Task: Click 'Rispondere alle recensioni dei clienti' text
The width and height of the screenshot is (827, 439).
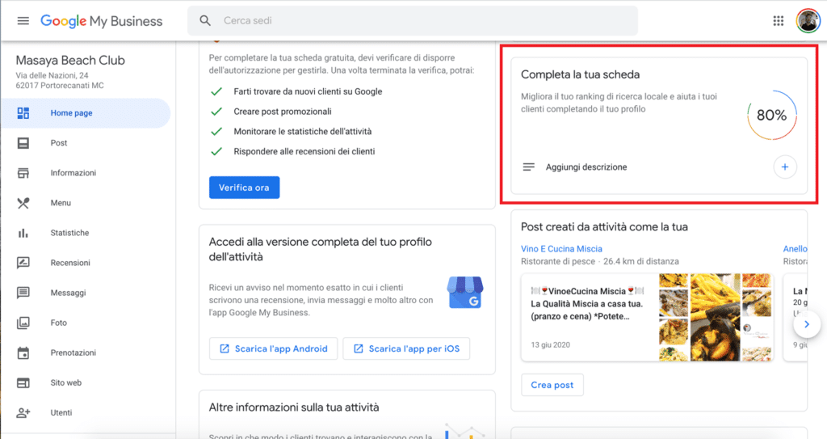Action: click(x=304, y=152)
